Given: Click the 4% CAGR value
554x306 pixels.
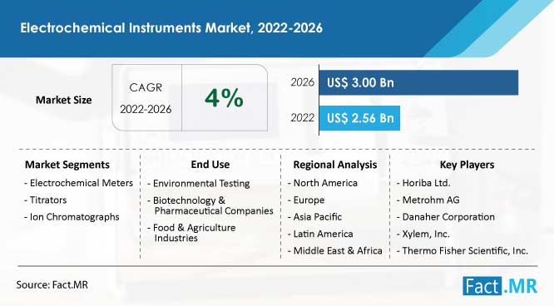Looking at the screenshot, I should (x=224, y=98).
